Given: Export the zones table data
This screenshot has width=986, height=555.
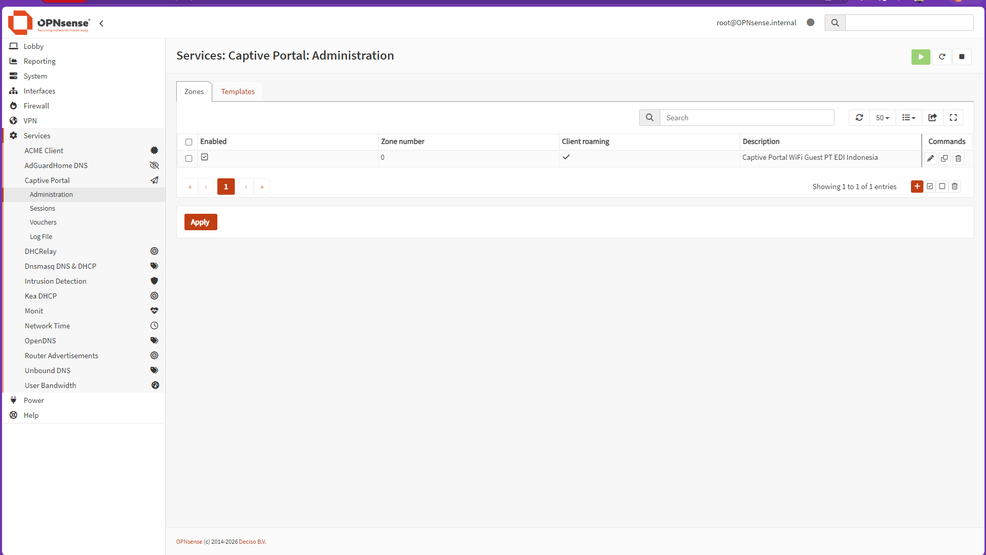Looking at the screenshot, I should click(x=933, y=118).
